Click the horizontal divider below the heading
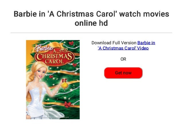 (91, 33)
